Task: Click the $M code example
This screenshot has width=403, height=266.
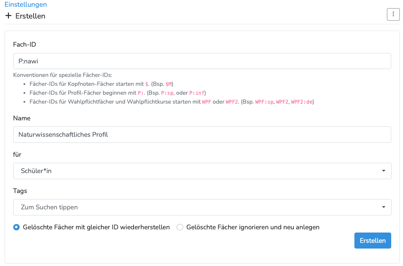Action: 169,84
